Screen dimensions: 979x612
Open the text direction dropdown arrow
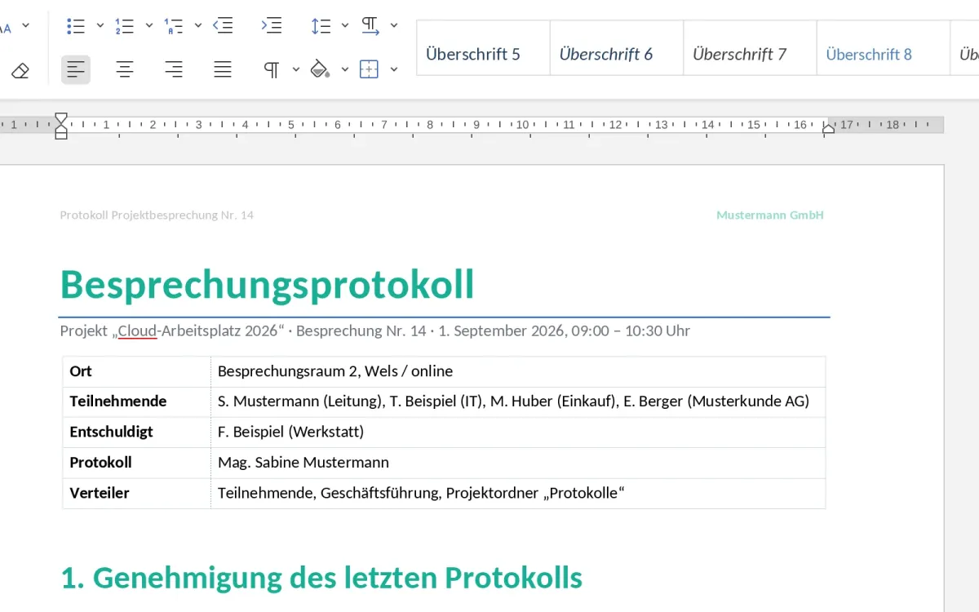tap(393, 25)
